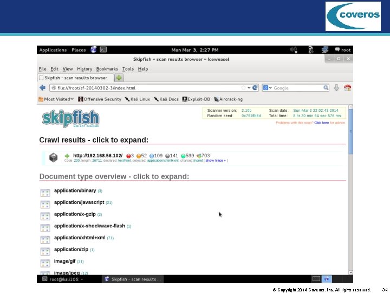The image size is (390, 293).
Task: Open the URL history dropdown arrow
Action: coord(249,88)
